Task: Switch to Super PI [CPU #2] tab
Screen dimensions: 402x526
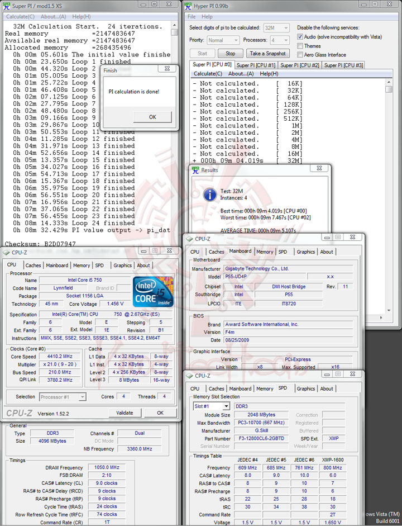Action: (299, 65)
